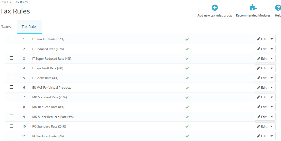Expand action dropdown for IT Foodstuff Rate
Viewport: 281px width, 141px height.
[272, 68]
